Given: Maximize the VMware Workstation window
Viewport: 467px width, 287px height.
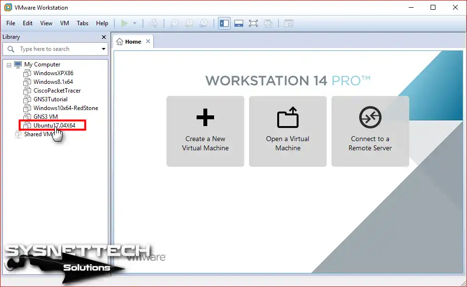Looking at the screenshot, I should click(x=433, y=7).
